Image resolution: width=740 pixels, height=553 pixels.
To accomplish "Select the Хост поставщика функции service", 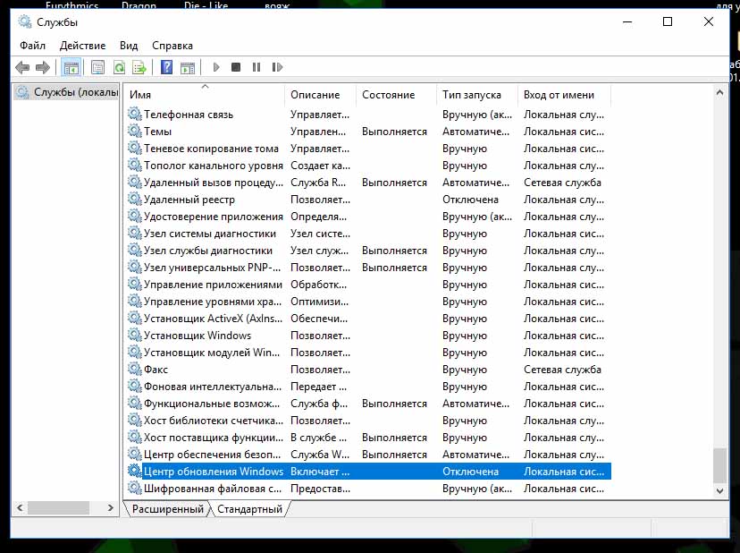I will (369, 438).
